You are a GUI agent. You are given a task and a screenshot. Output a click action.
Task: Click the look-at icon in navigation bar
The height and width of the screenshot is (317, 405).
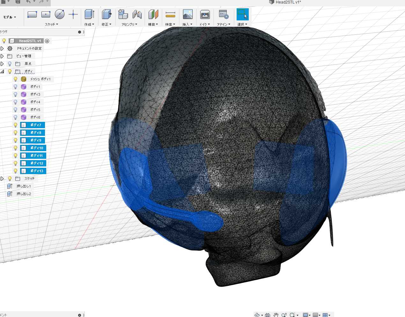268,315
